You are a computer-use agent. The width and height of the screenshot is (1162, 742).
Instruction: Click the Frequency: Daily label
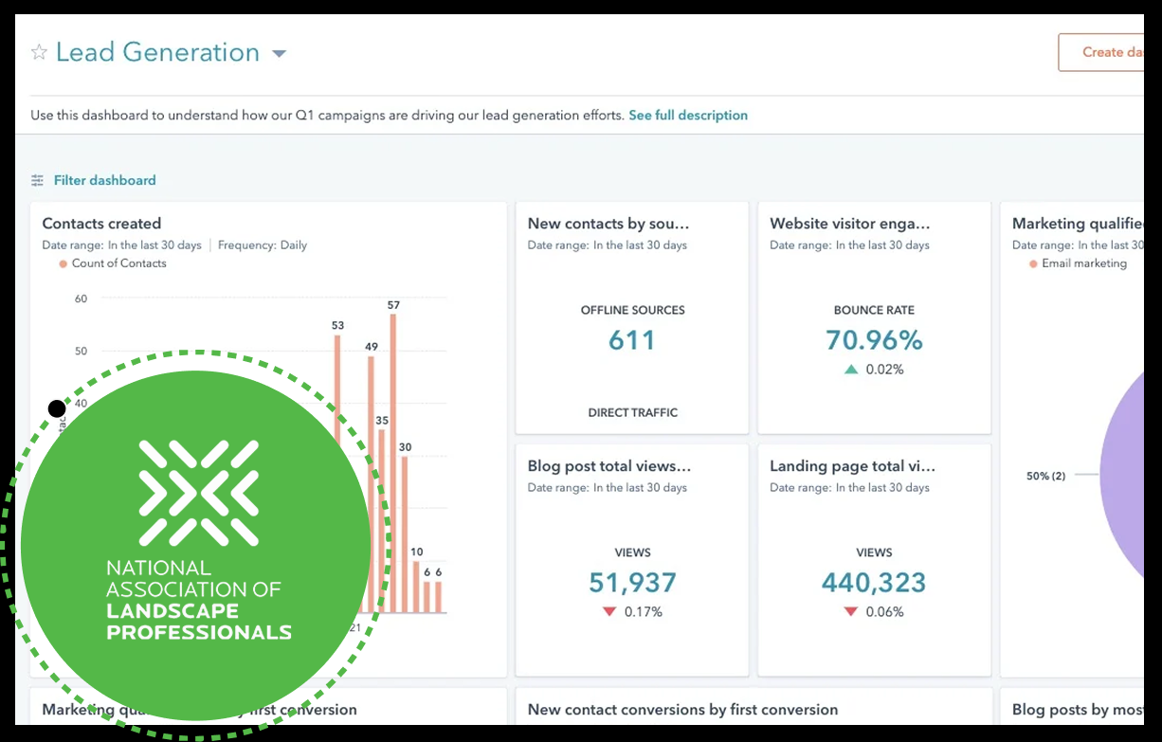263,244
